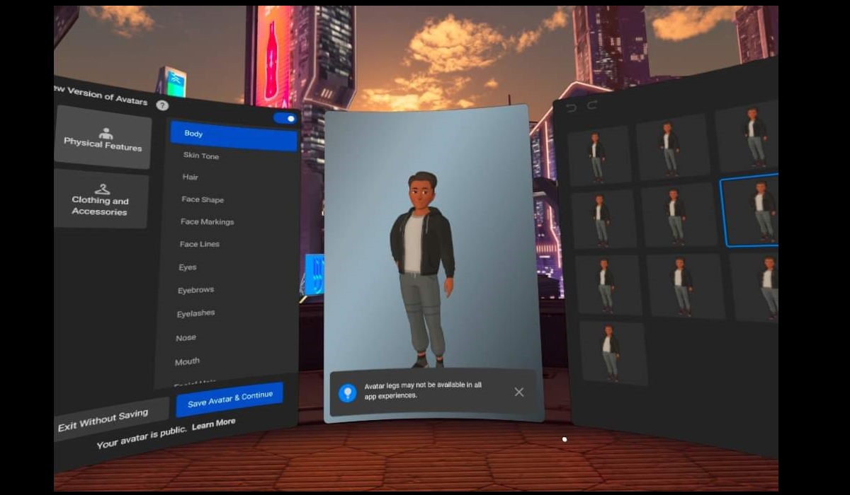Dismiss the avatar legs tip message

coord(519,391)
